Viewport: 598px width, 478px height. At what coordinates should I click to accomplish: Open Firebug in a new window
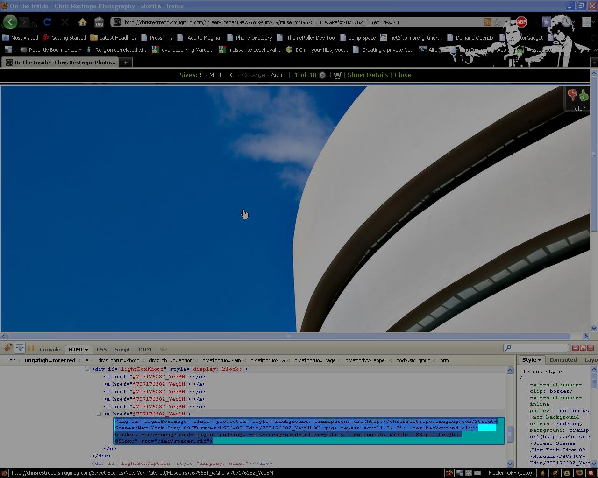[583, 348]
